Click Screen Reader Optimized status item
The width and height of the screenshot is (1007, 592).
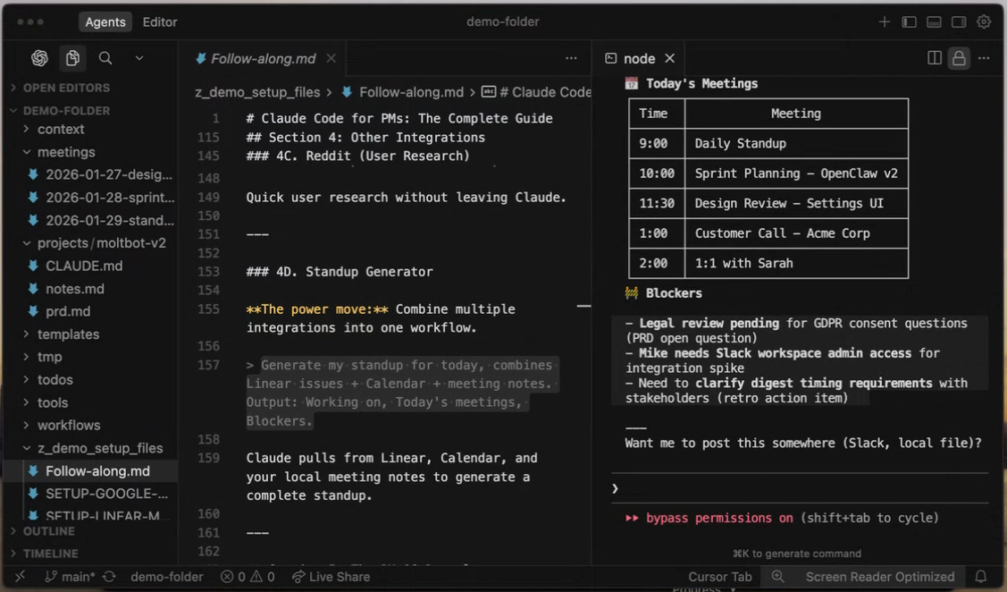880,577
